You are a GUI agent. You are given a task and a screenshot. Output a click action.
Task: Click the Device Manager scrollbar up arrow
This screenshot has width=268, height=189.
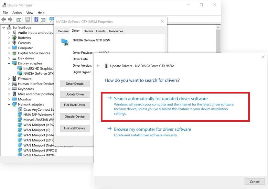pos(218,27)
